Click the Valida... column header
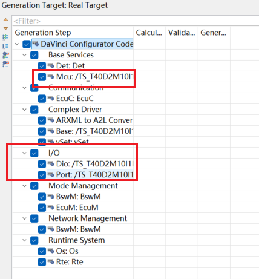The image size is (259, 279). click(x=182, y=33)
